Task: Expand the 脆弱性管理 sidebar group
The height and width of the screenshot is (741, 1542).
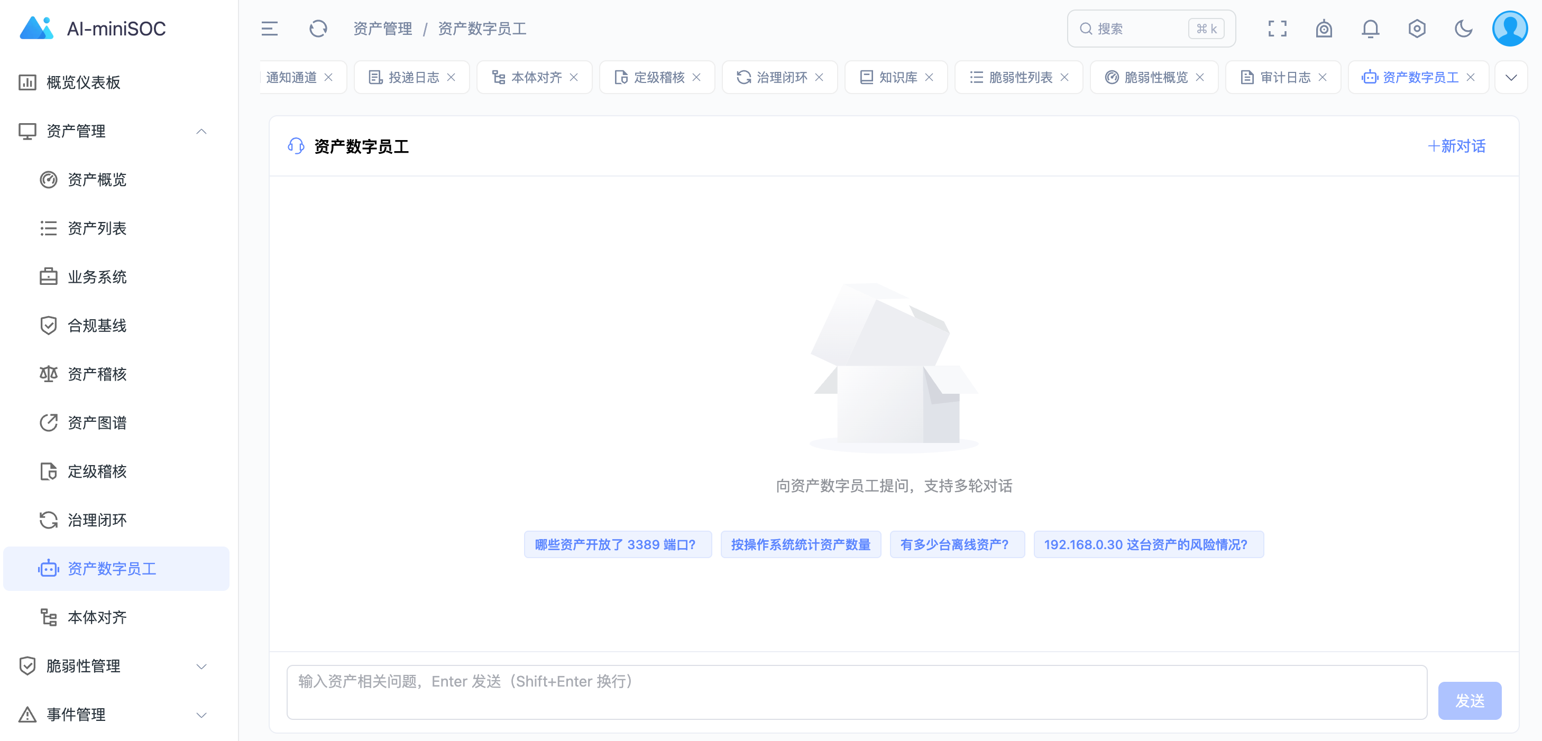Action: point(117,665)
